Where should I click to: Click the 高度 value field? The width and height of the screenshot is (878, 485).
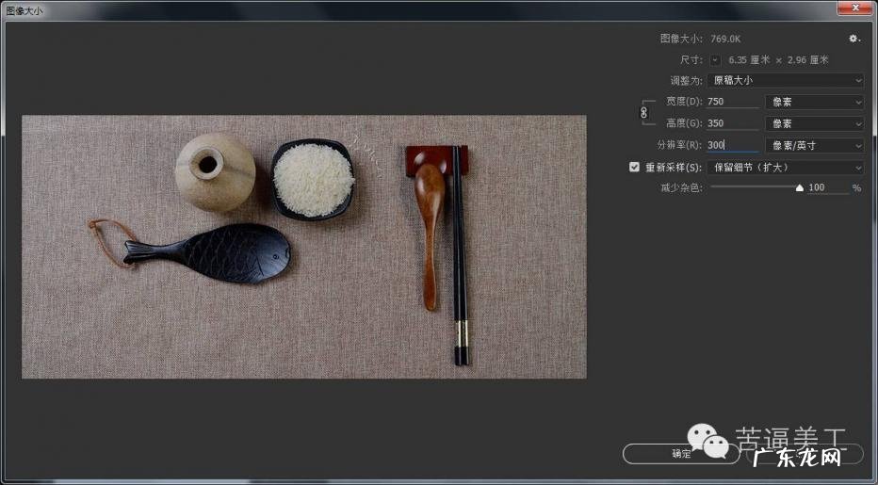click(x=732, y=123)
